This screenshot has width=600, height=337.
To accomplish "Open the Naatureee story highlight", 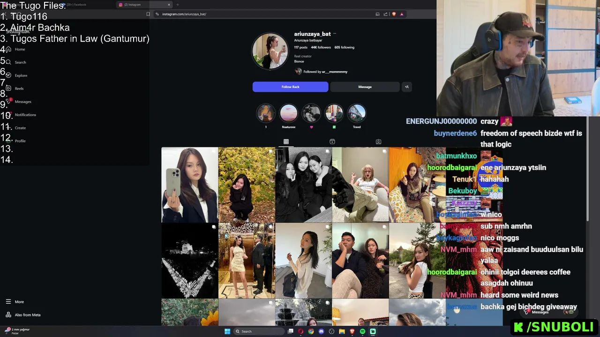I will click(288, 114).
